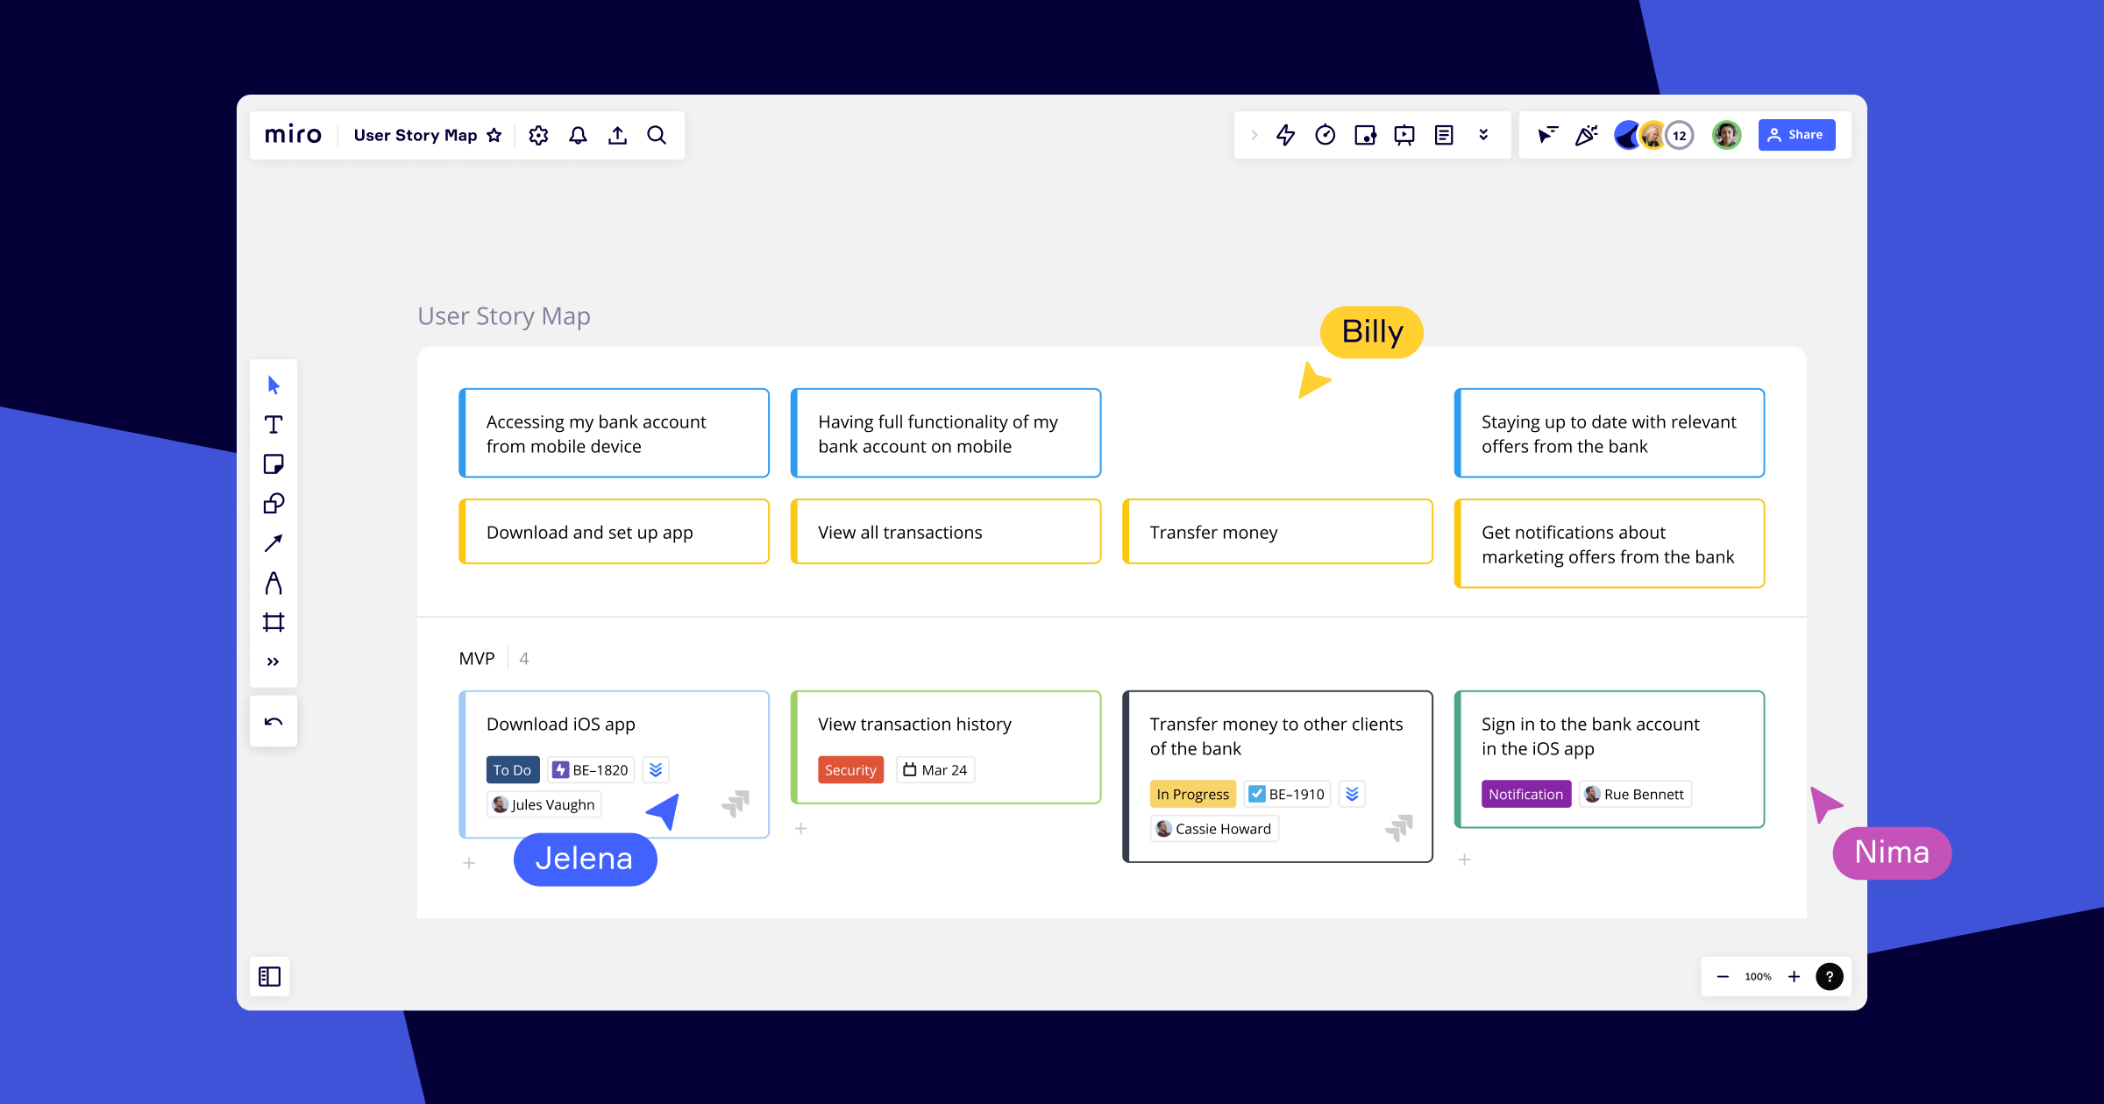Image resolution: width=2104 pixels, height=1104 pixels.
Task: Open the double-chevron dropdown in apps toolbar
Action: tap(1483, 135)
